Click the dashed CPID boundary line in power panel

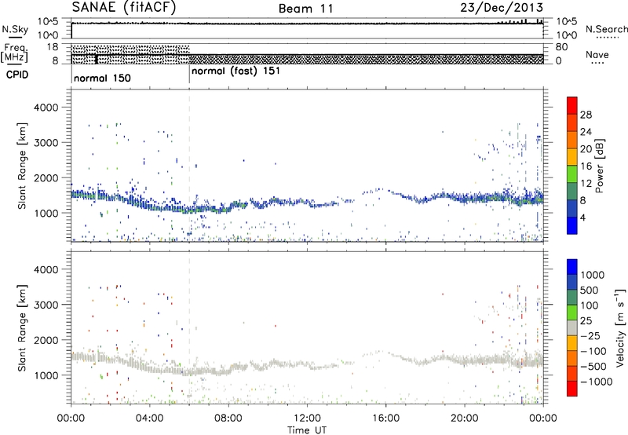pos(189,166)
